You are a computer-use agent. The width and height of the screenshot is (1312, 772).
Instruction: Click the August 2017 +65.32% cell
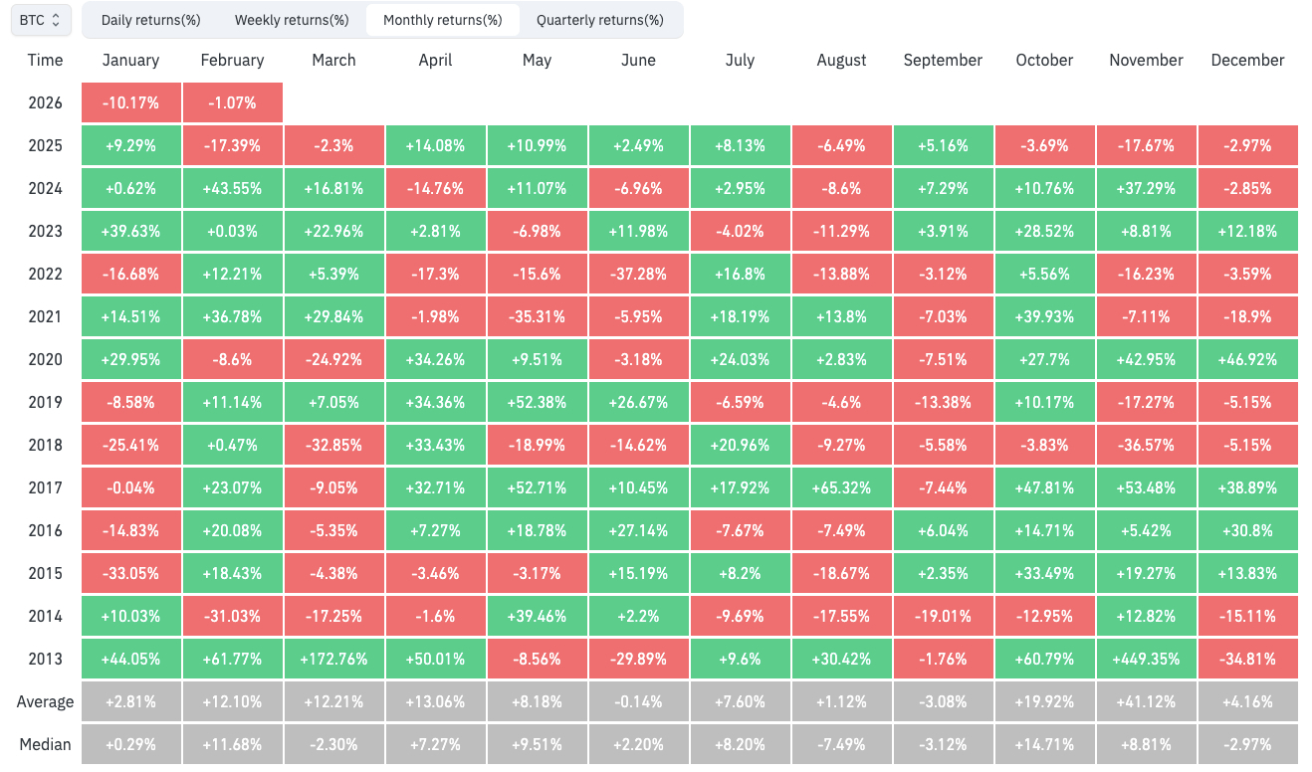(842, 487)
